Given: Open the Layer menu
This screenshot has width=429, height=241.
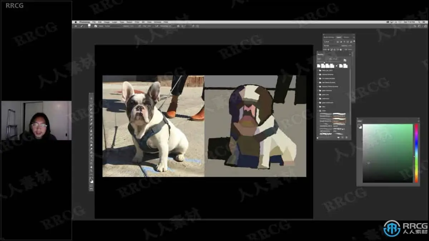Looking at the screenshot, I should 114,22.
